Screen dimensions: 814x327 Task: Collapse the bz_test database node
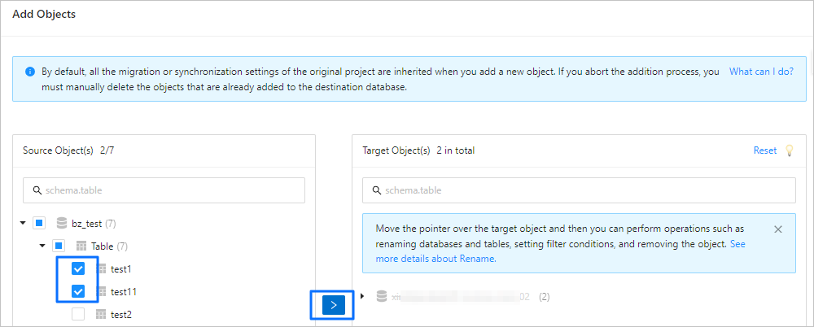(x=23, y=223)
